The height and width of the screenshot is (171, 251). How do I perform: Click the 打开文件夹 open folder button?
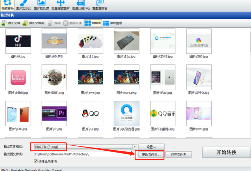coord(178,155)
